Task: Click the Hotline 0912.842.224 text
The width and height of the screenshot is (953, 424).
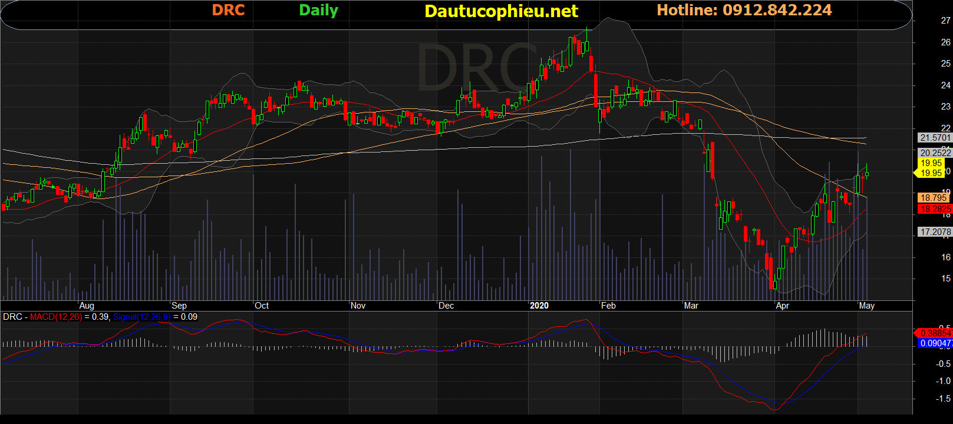Action: pos(744,11)
